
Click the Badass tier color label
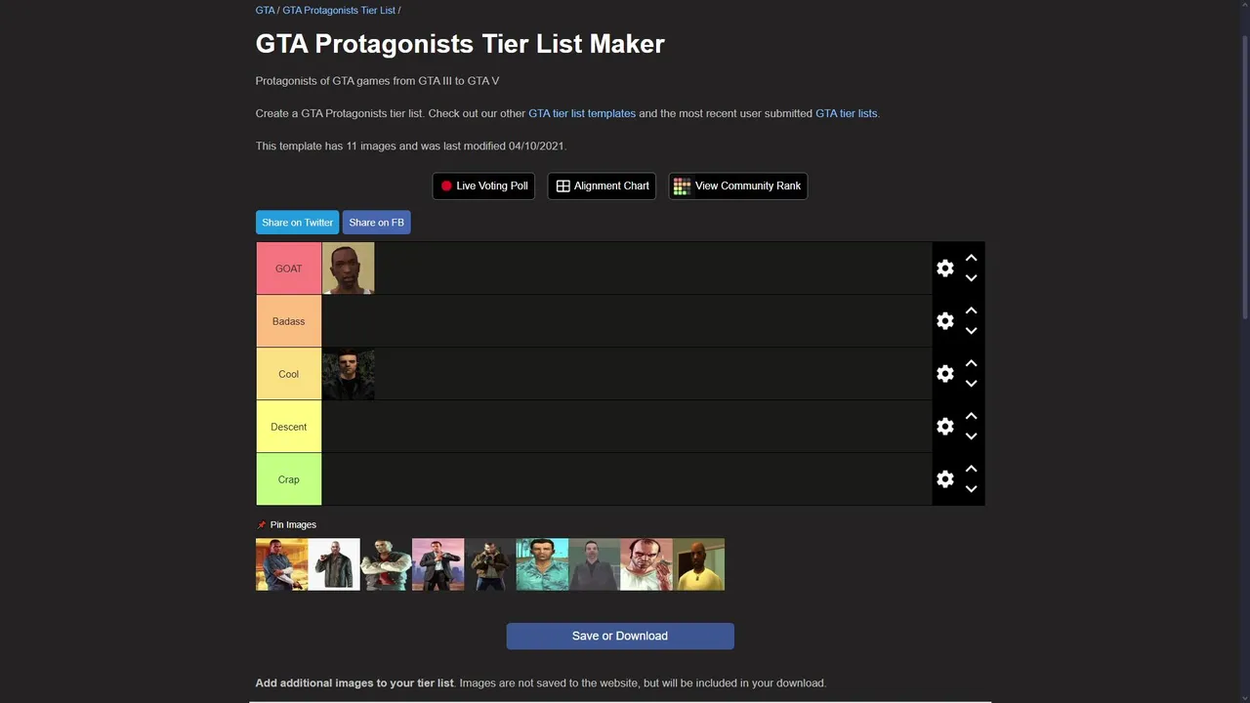(x=289, y=321)
